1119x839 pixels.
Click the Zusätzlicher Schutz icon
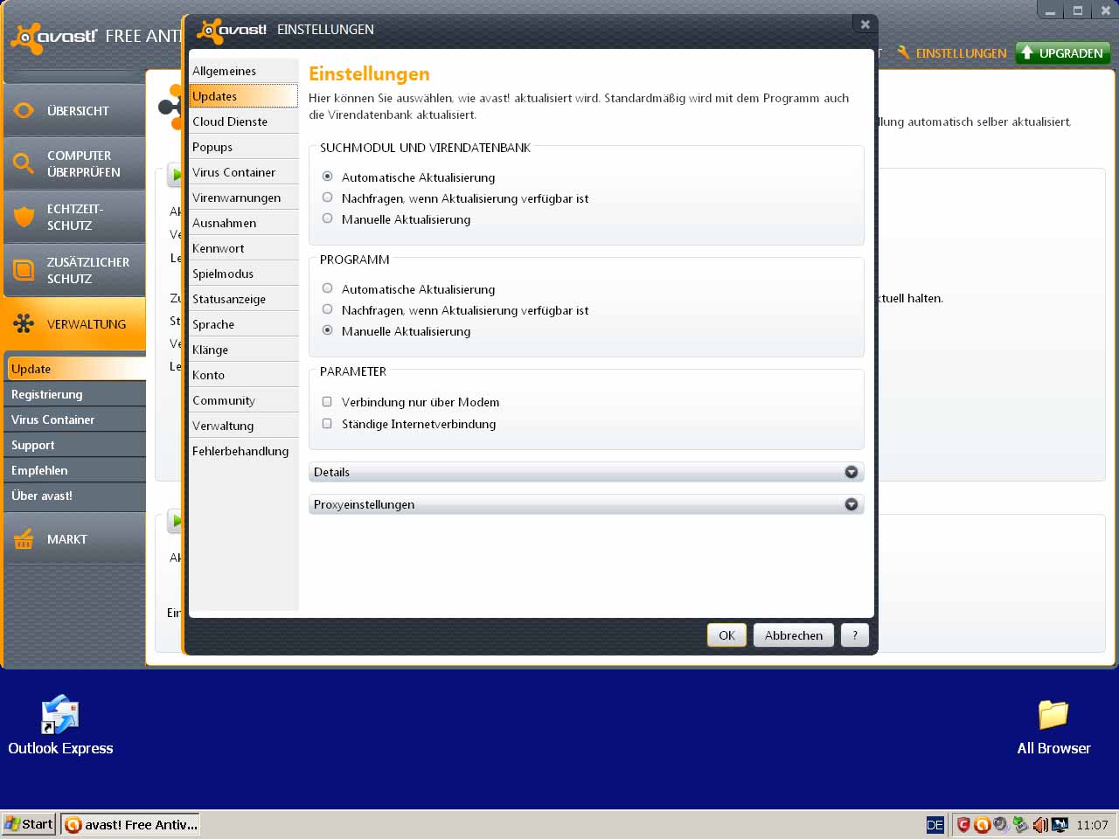click(24, 270)
